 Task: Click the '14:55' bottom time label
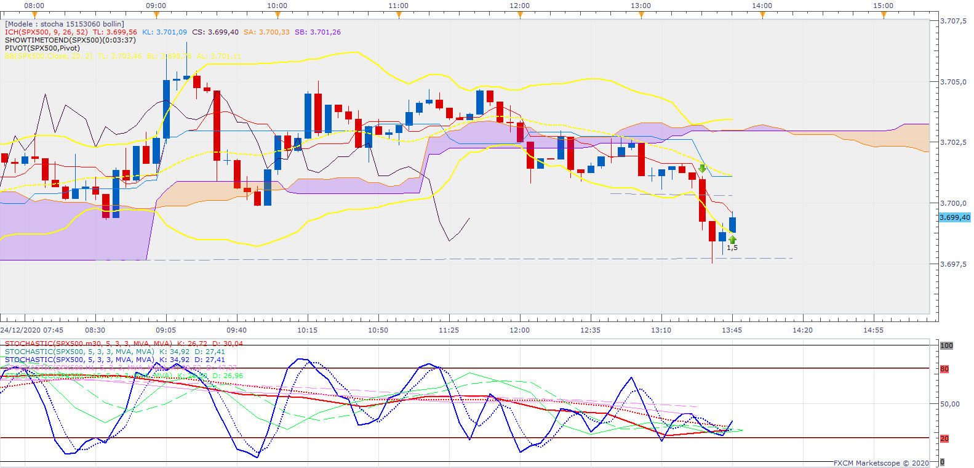874,330
